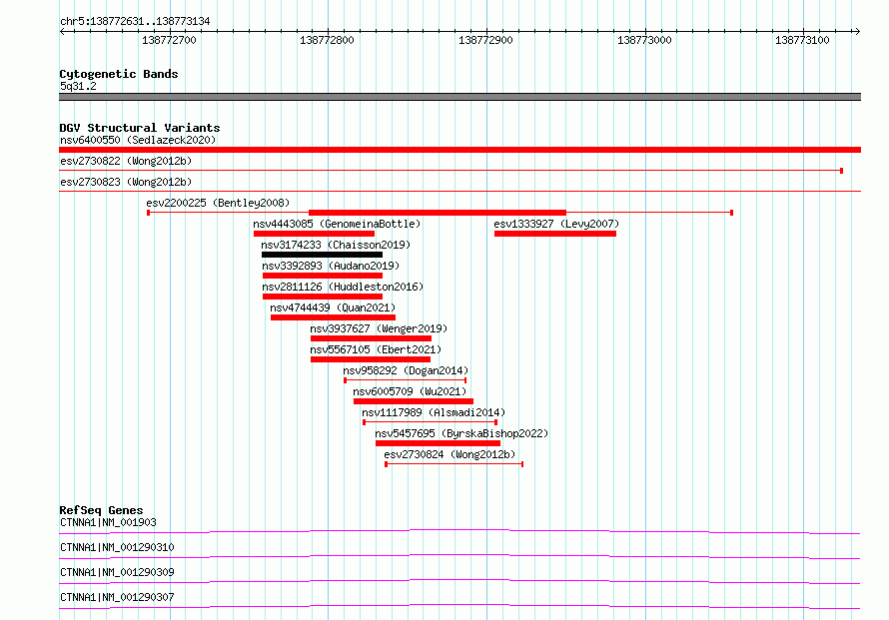The width and height of the screenshot is (889, 620).
Task: Click the thick red nsv6400550 variant bar
Action: 459,150
